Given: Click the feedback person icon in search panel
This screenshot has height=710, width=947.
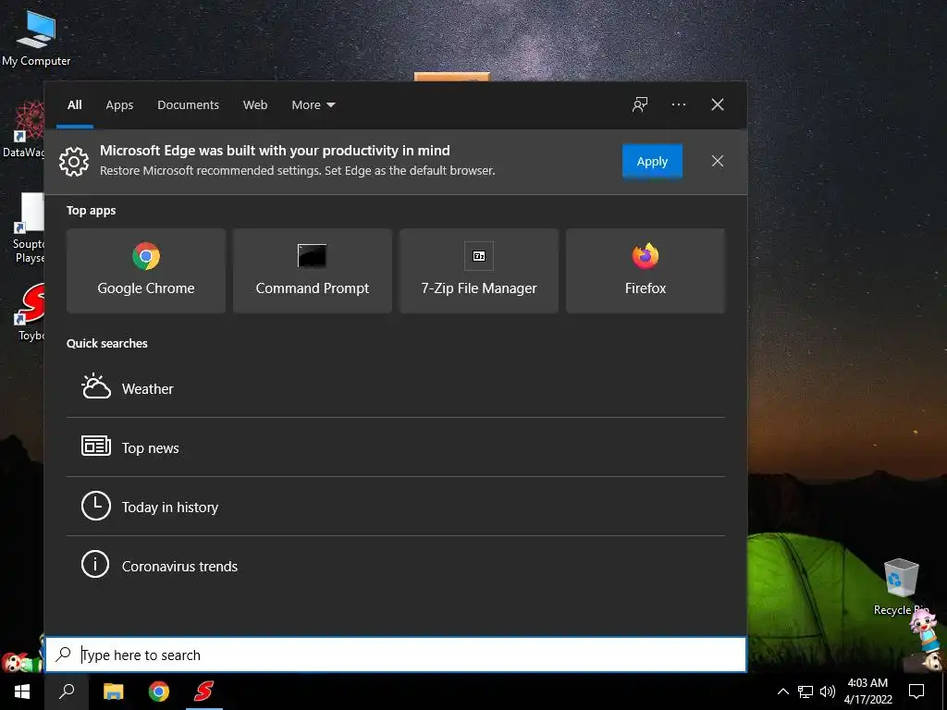Looking at the screenshot, I should tap(640, 104).
